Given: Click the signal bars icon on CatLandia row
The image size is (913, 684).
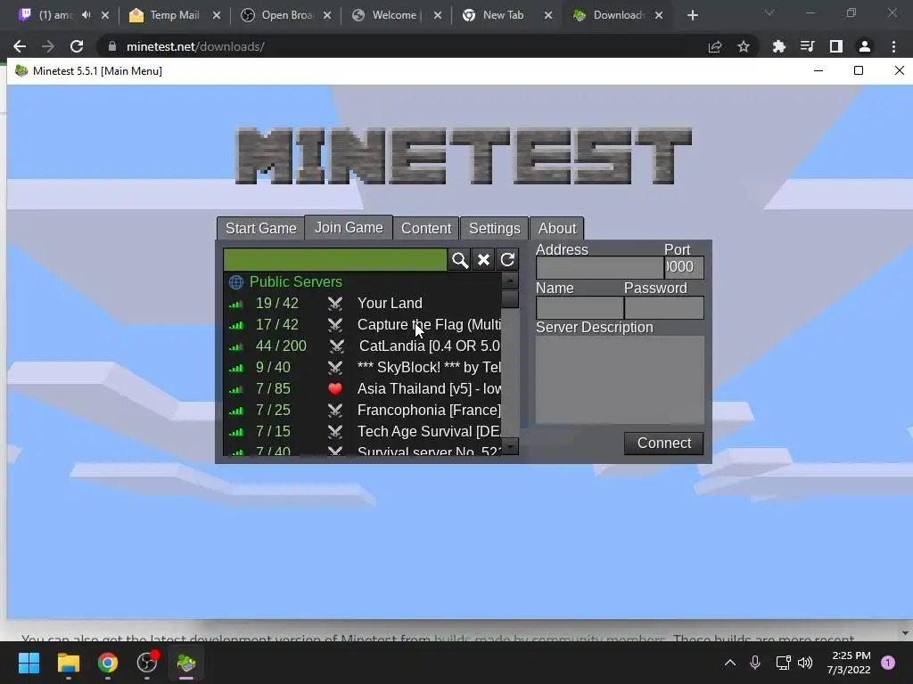Looking at the screenshot, I should tap(235, 346).
